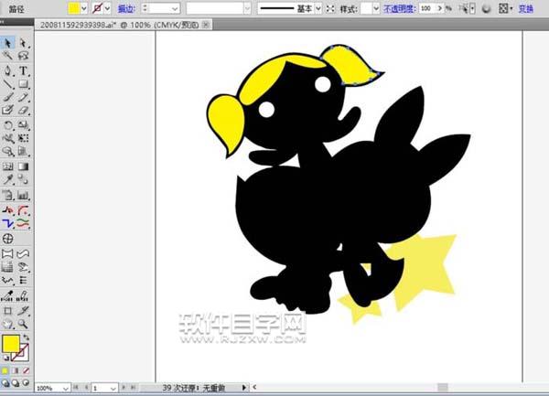Switch paint mode to Gradient
Screen dimensions: 549x396
pyautogui.click(x=16, y=370)
